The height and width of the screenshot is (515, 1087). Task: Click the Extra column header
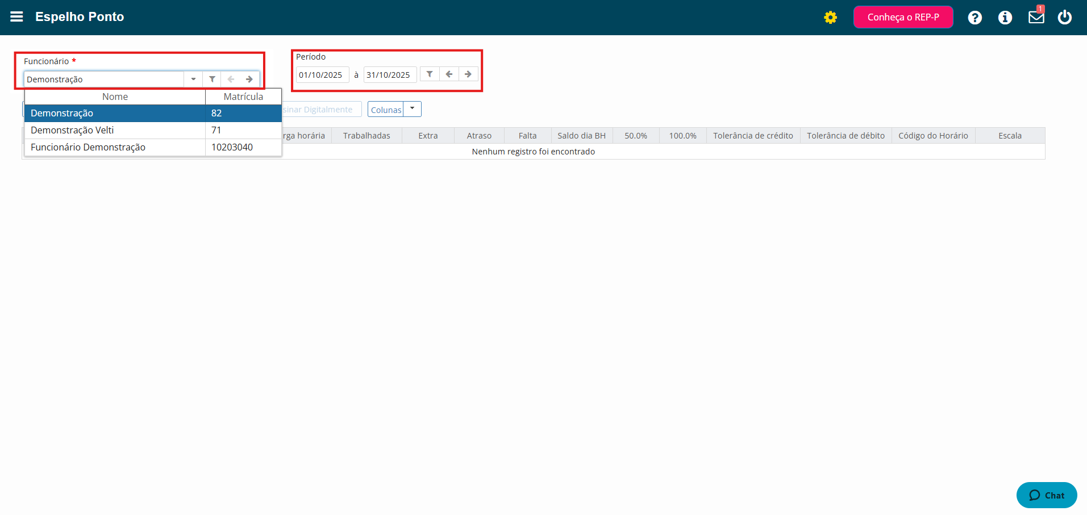click(428, 136)
